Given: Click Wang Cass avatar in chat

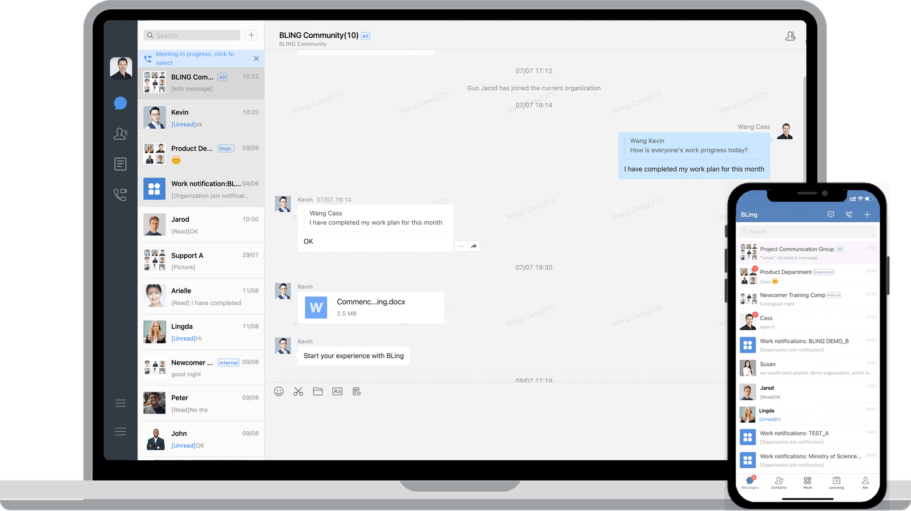Looking at the screenshot, I should (x=785, y=131).
